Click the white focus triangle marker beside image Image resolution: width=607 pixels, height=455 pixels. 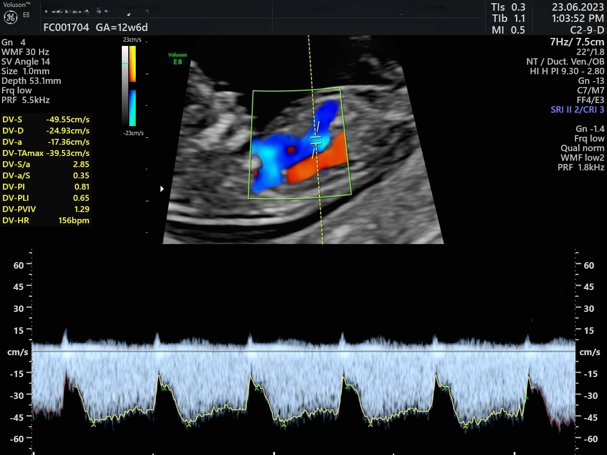pyautogui.click(x=162, y=189)
